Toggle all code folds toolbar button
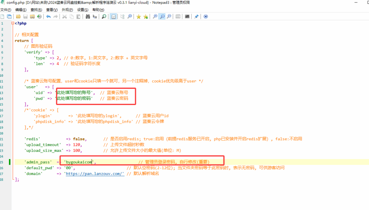 123,17
